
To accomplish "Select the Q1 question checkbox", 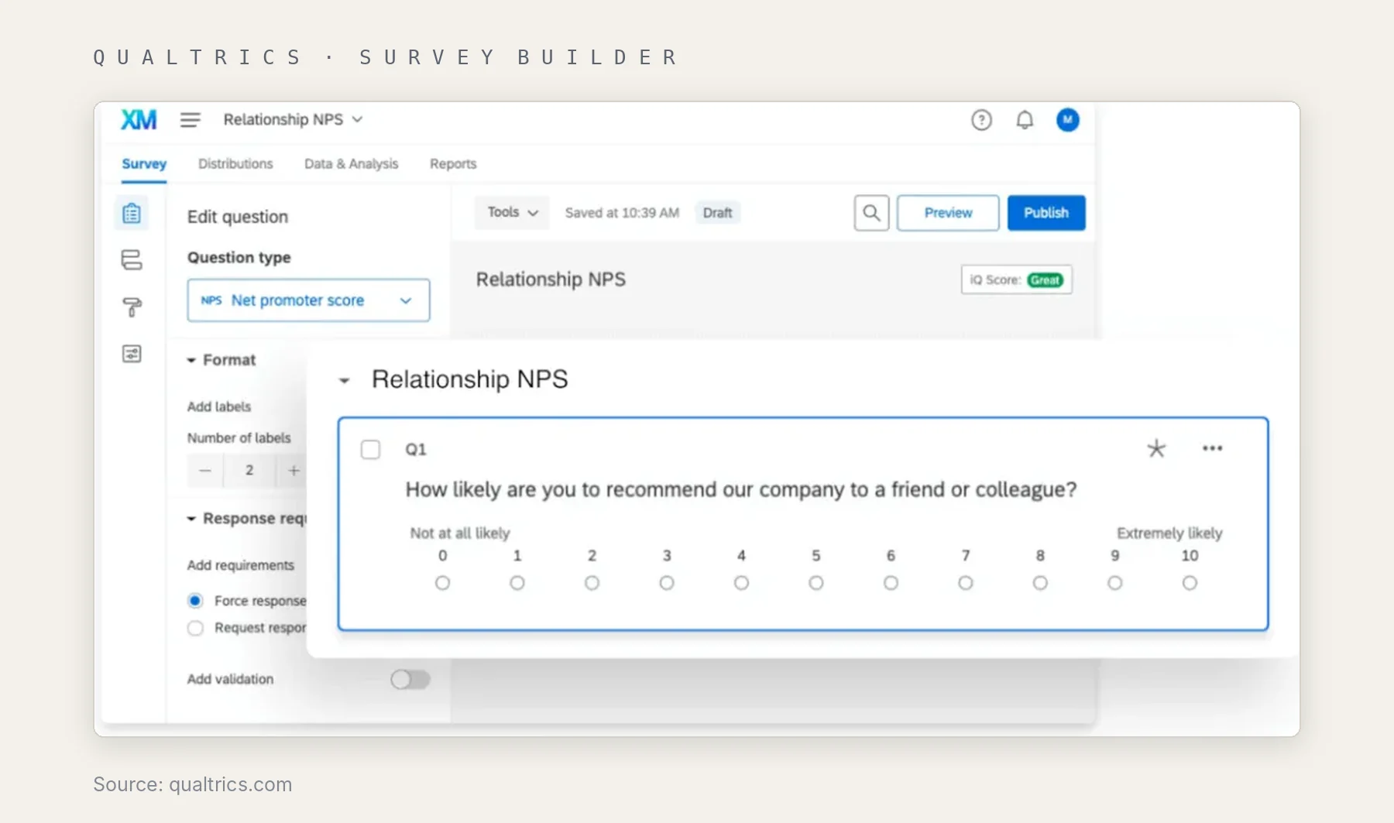I will tap(371, 450).
